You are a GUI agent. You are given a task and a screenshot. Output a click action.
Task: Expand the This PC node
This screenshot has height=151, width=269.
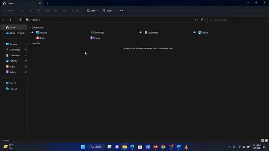pyautogui.click(x=3, y=83)
